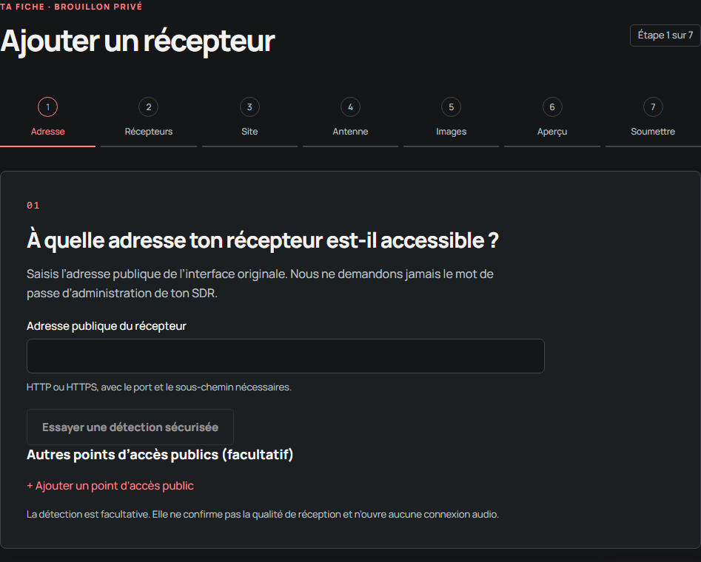
Task: Focus the 'Adresse publique du récepteur' input
Action: (286, 356)
